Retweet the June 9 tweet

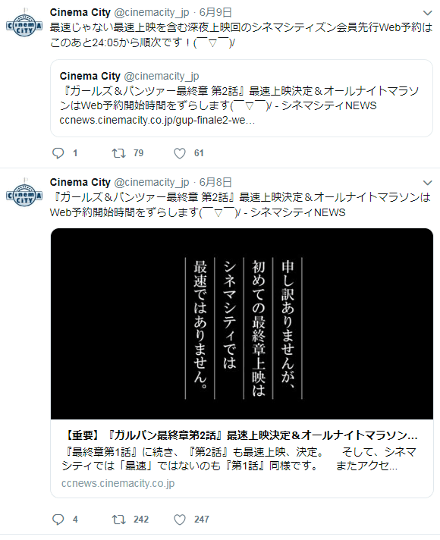[119, 153]
